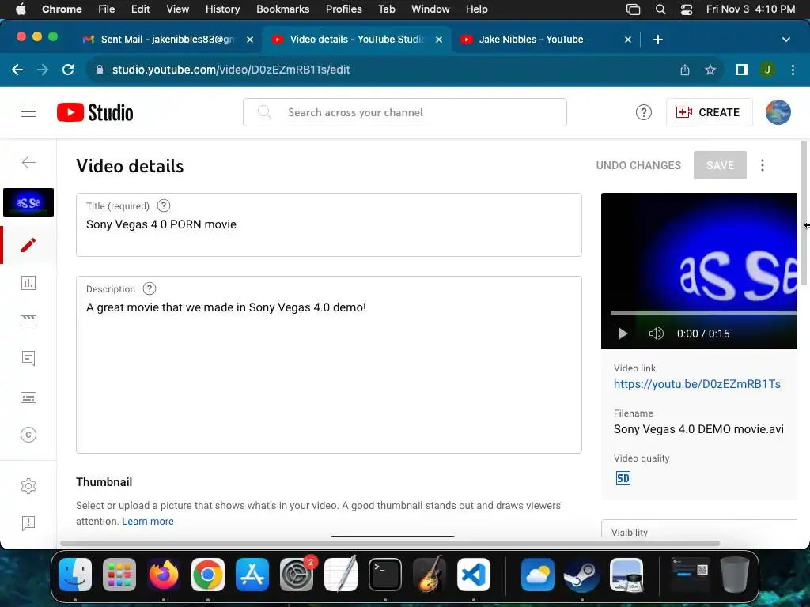The image size is (810, 607).
Task: Open the Learn more thumbnail link
Action: [148, 522]
